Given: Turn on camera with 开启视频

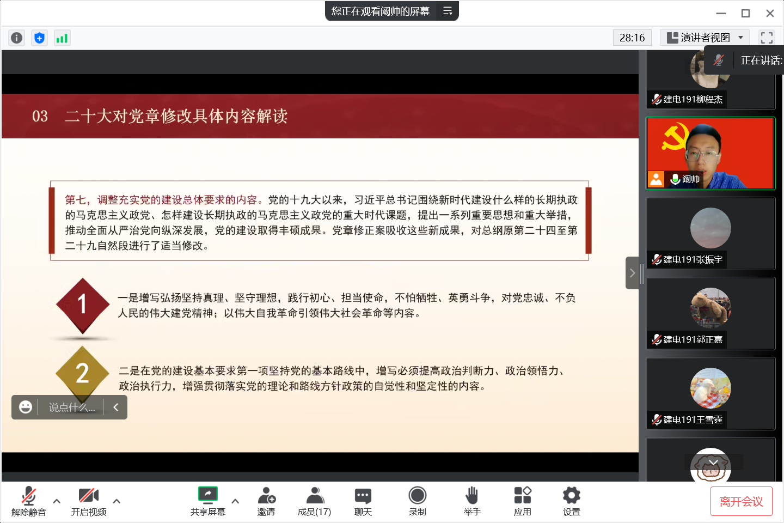Looking at the screenshot, I should pyautogui.click(x=89, y=501).
